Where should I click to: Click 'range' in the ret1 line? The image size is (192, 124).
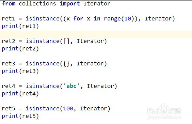(x=112, y=19)
